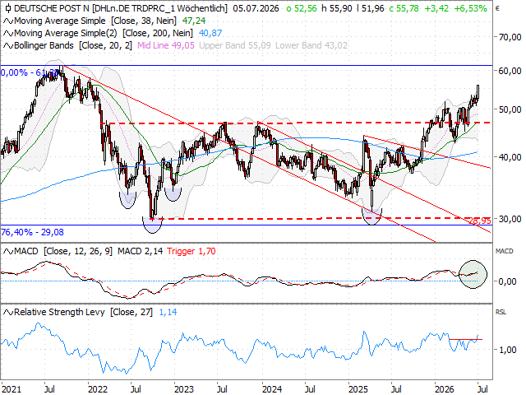This screenshot has height=395, width=526.
Task: Click the change value +3,42
Action: pyautogui.click(x=436, y=8)
